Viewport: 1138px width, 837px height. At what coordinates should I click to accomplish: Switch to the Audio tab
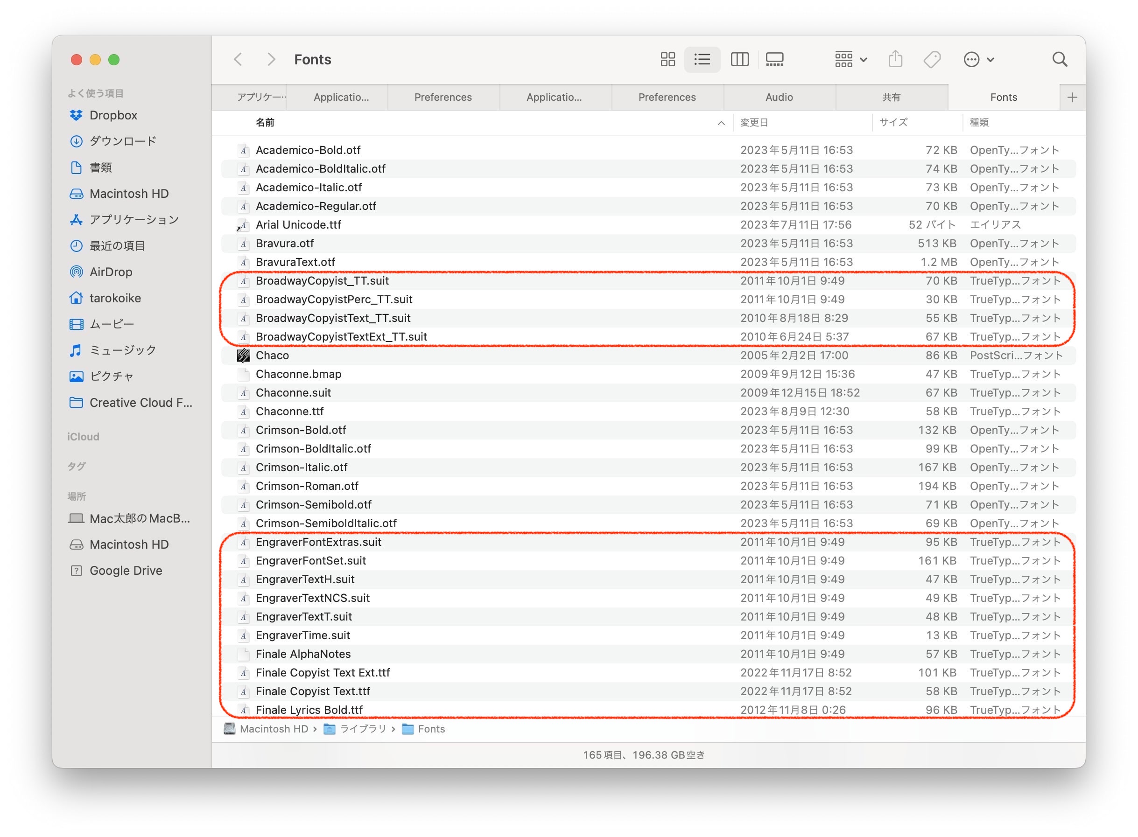[779, 98]
